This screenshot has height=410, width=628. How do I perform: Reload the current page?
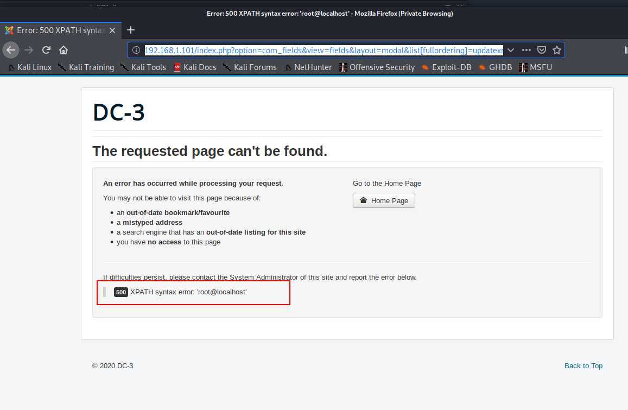coord(46,50)
